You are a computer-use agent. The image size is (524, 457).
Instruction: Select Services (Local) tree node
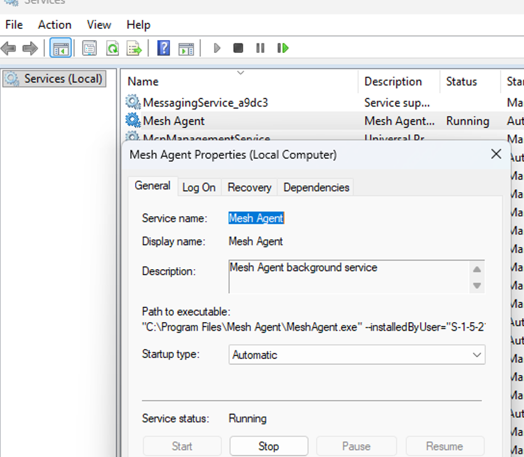pos(54,79)
